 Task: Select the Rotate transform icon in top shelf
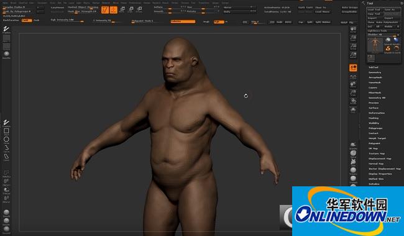point(139,10)
